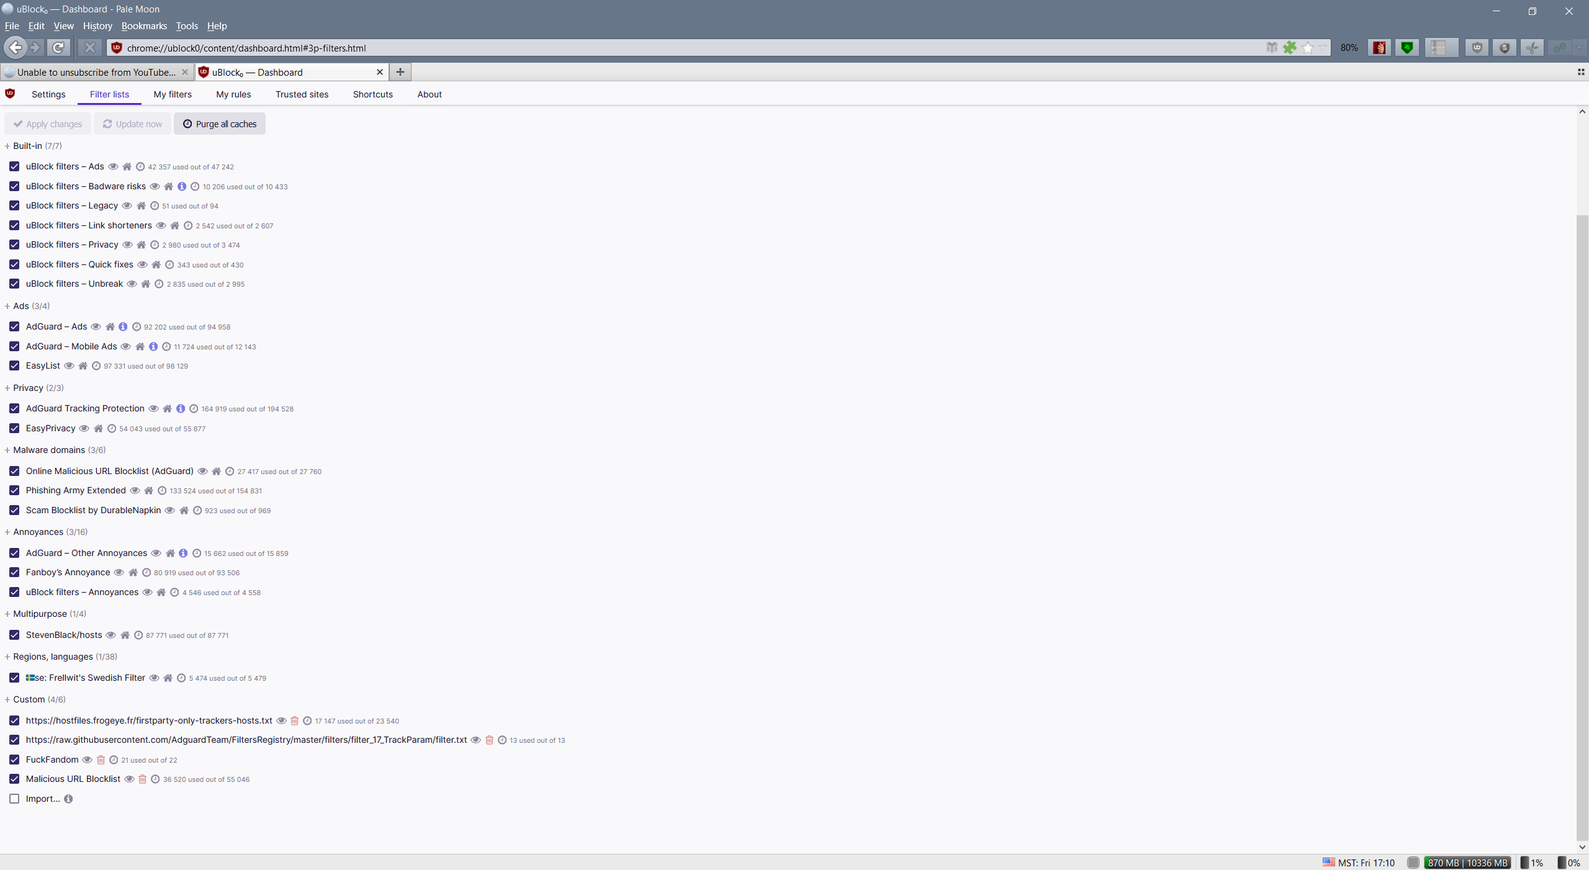This screenshot has height=870, width=1589.
Task: Disable AdGuard Tracking Protection checkbox
Action: 14,409
